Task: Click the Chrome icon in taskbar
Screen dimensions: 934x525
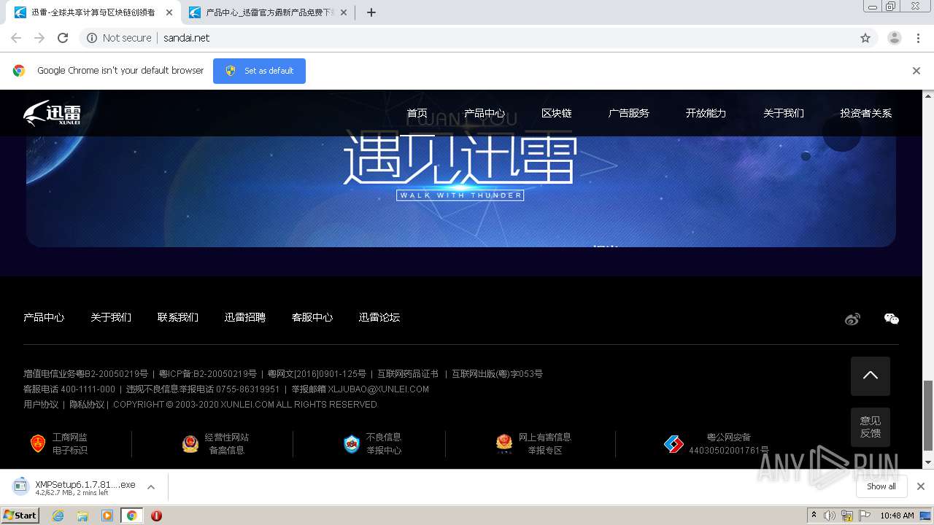Action: coord(131,516)
